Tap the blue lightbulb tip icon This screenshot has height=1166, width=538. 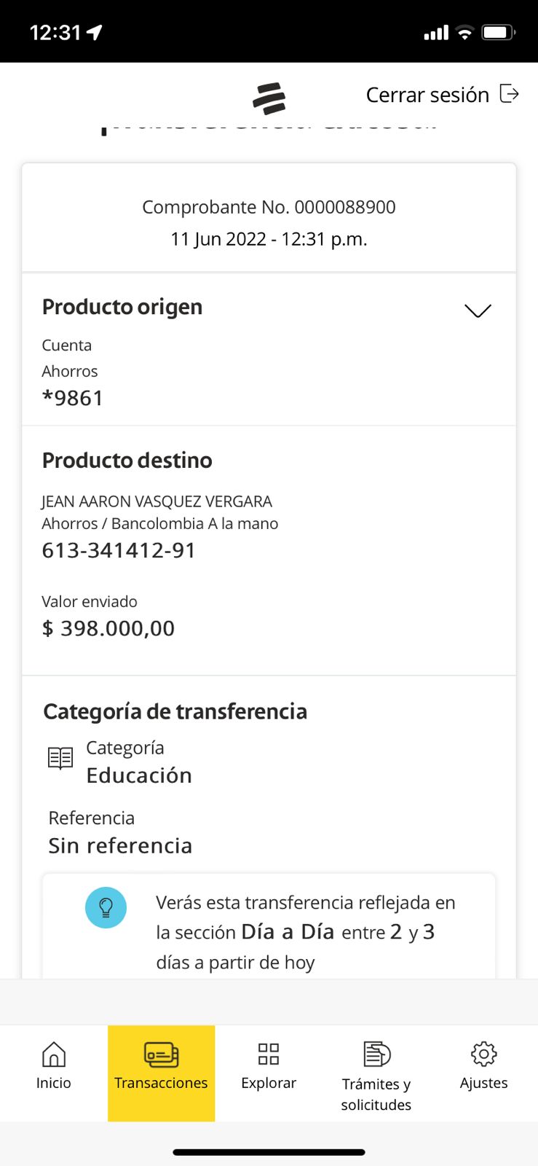pos(106,907)
